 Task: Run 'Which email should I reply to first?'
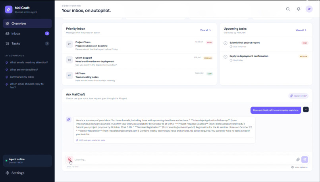click(x=27, y=86)
